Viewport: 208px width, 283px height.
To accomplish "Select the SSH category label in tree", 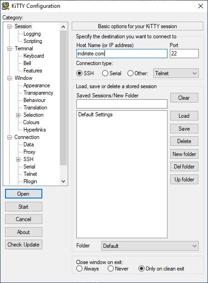I will point(29,159).
